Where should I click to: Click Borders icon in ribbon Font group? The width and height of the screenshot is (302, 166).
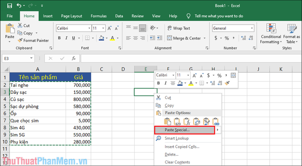[x=88, y=38]
